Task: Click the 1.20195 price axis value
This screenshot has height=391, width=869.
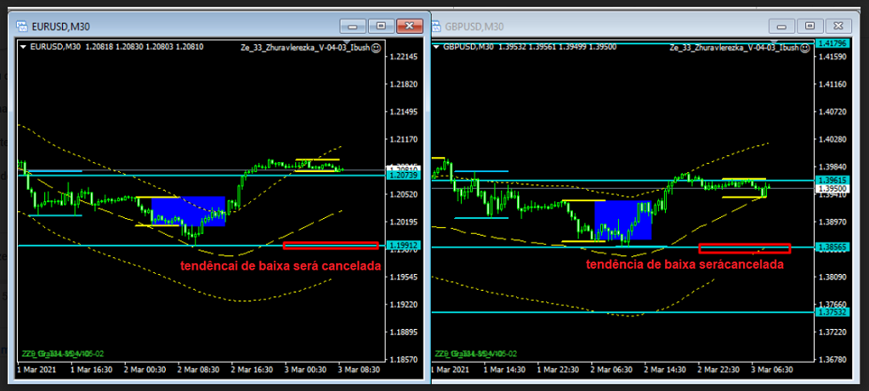Action: (404, 222)
